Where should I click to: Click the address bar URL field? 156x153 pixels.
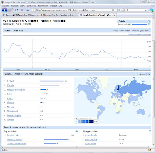pyautogui.click(x=73, y=10)
